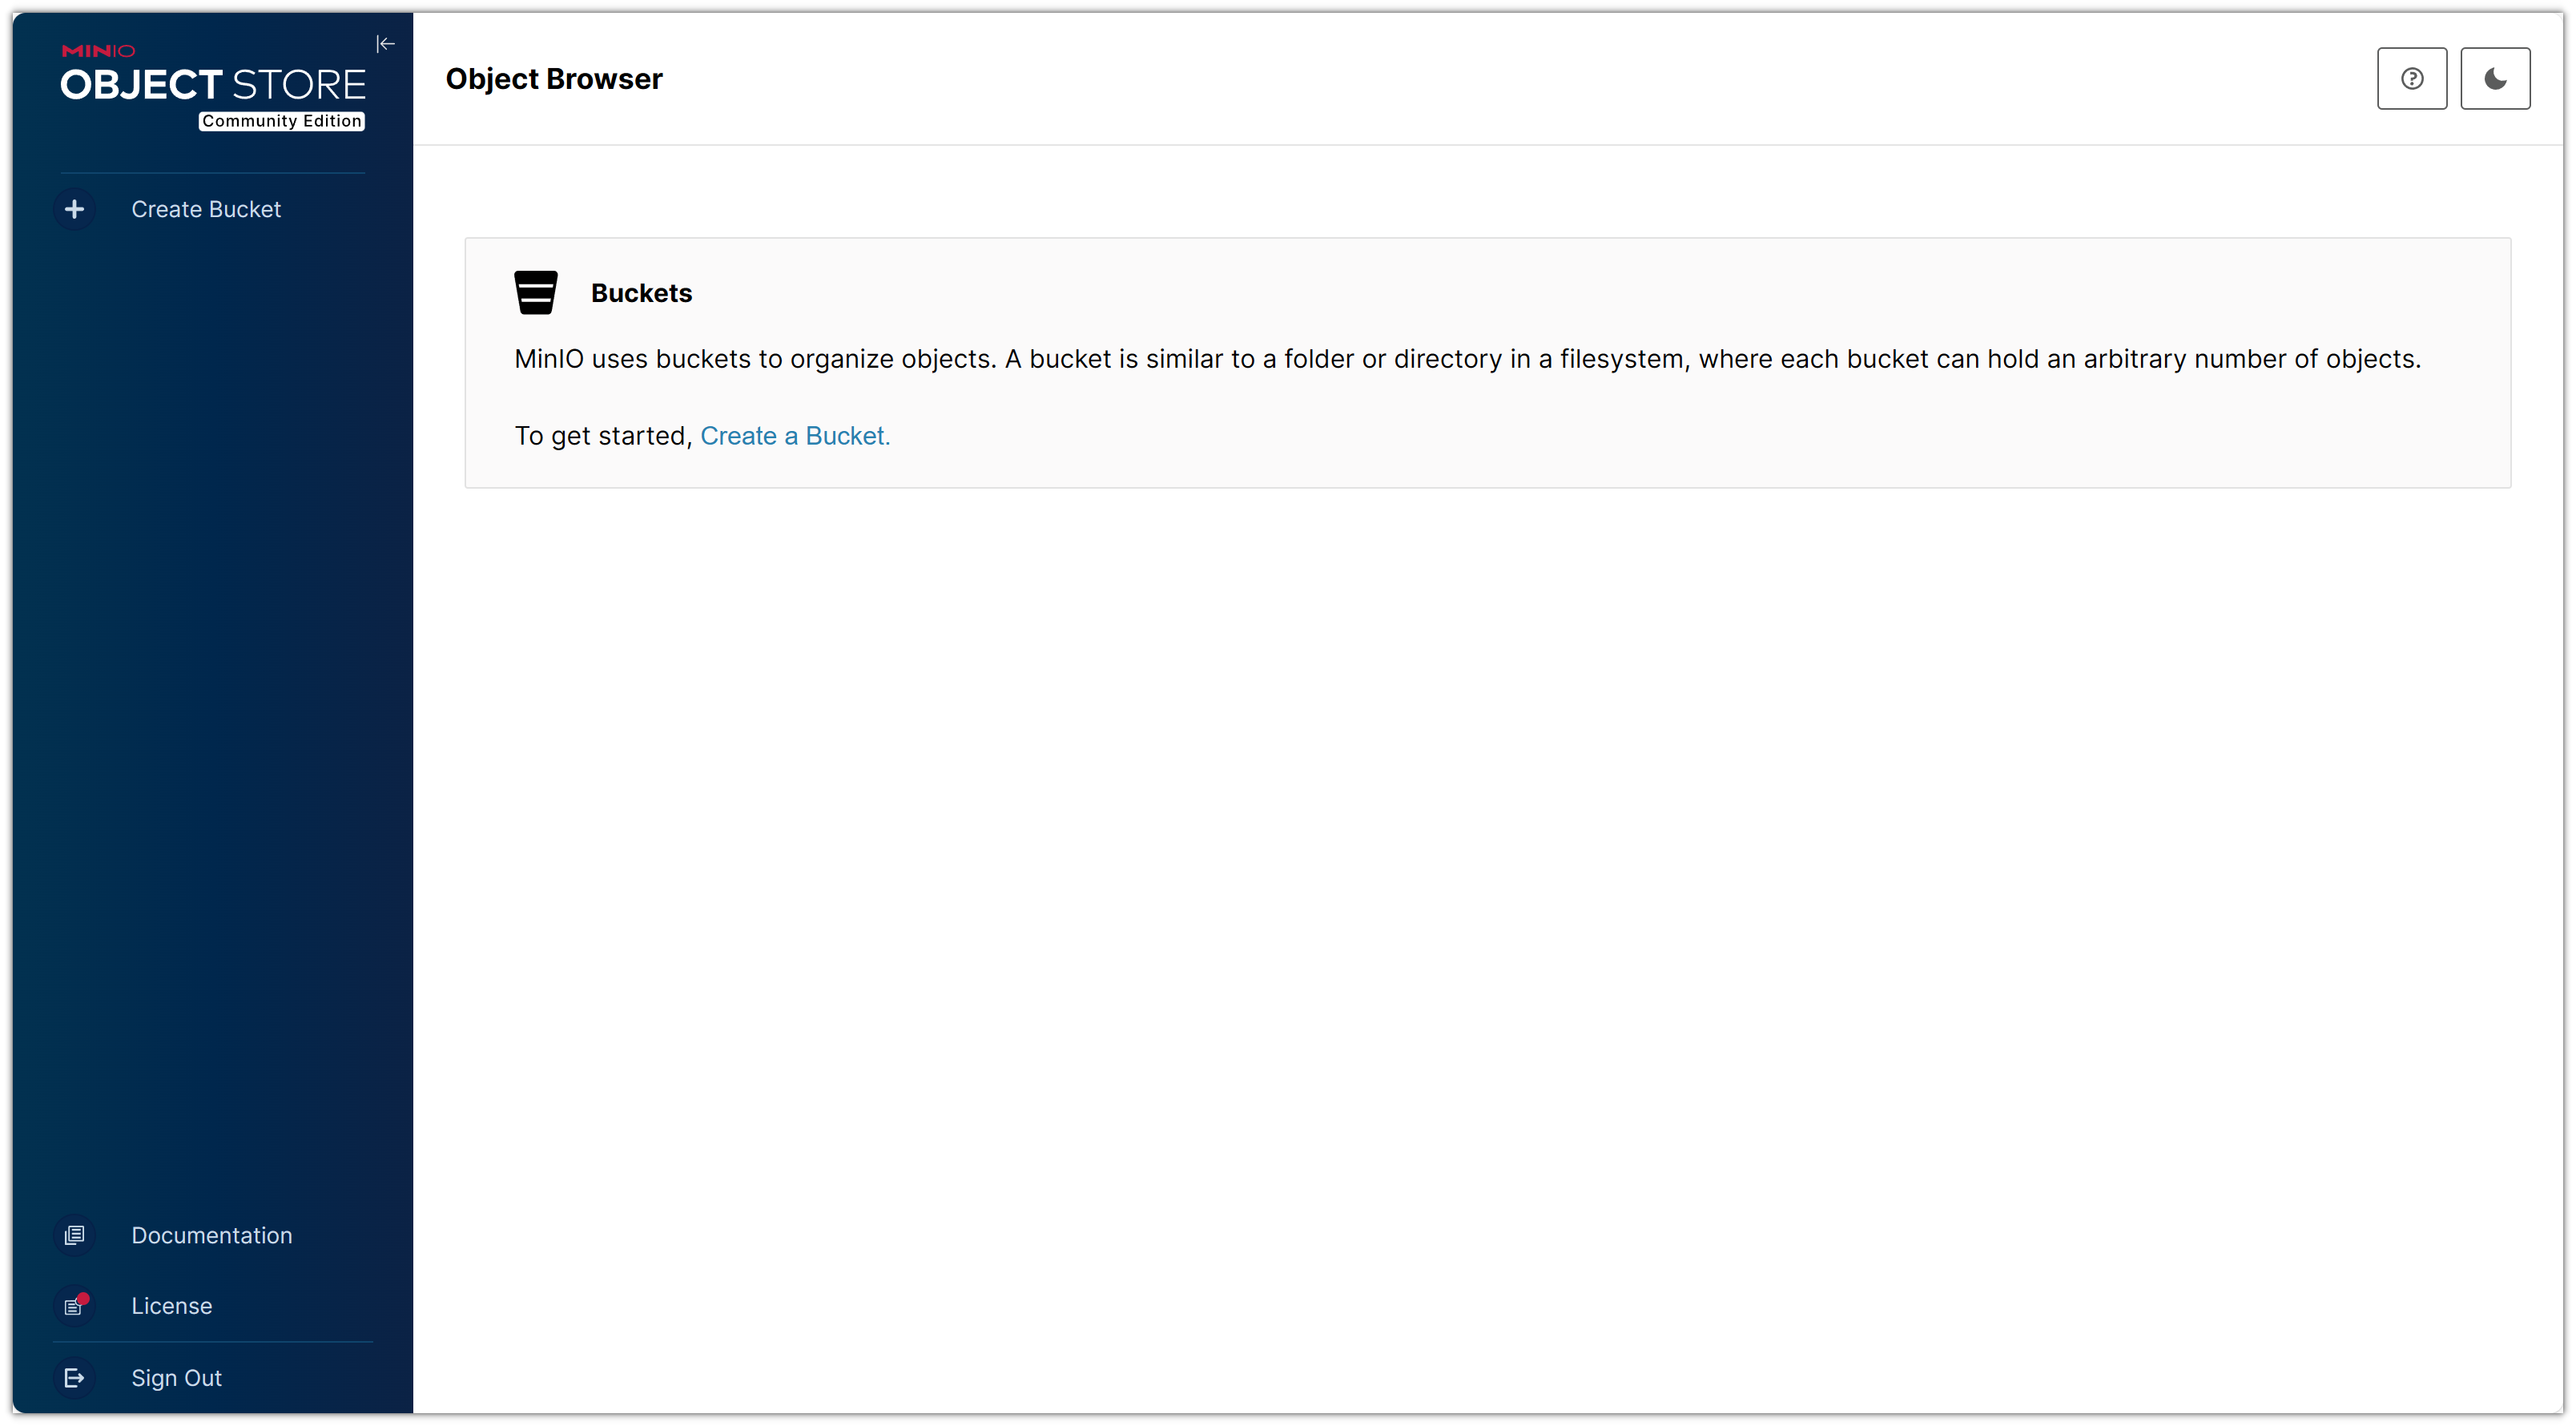
Task: Collapse the sidebar using the arrow icon
Action: 385,44
